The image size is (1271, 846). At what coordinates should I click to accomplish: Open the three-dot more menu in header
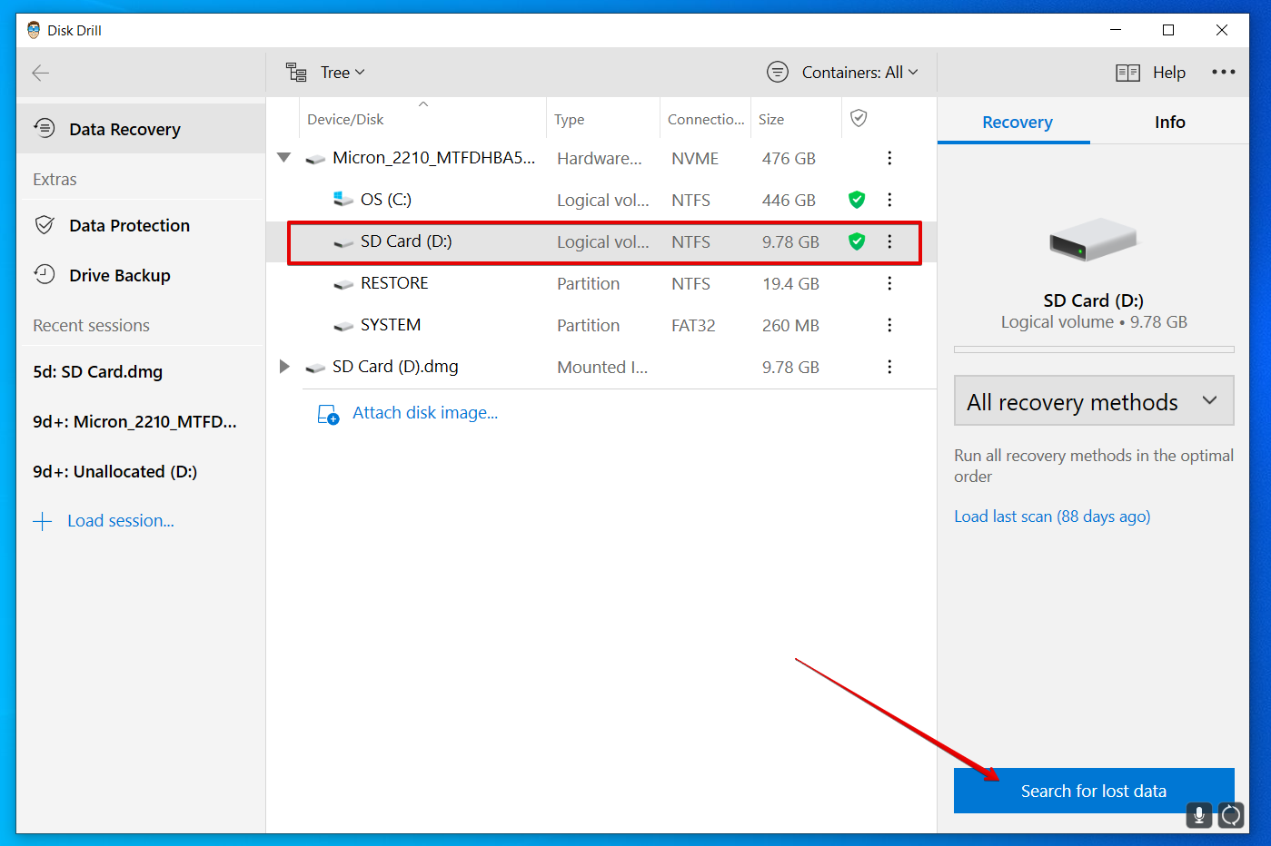1223,72
